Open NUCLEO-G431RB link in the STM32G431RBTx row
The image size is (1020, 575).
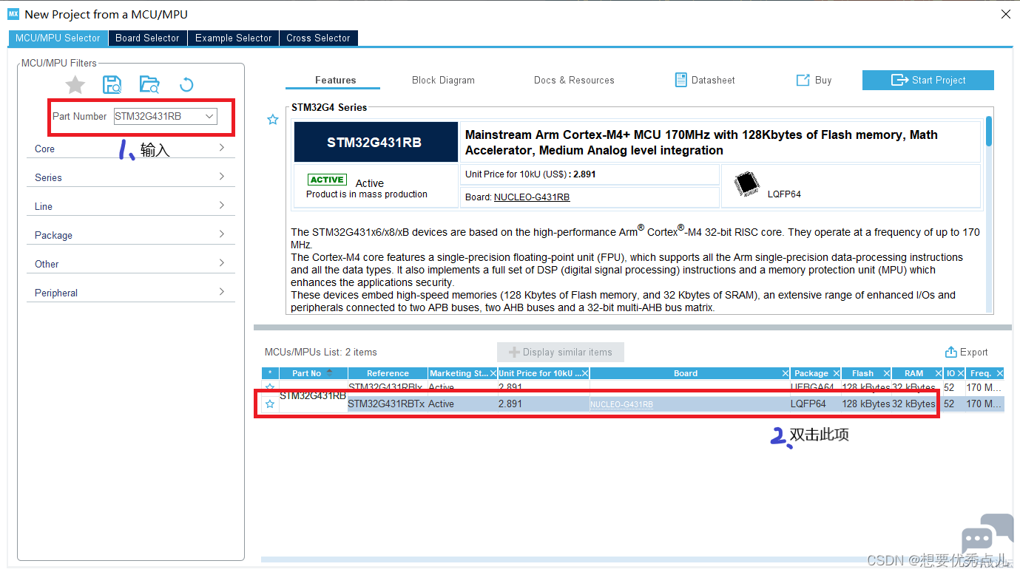(x=621, y=404)
